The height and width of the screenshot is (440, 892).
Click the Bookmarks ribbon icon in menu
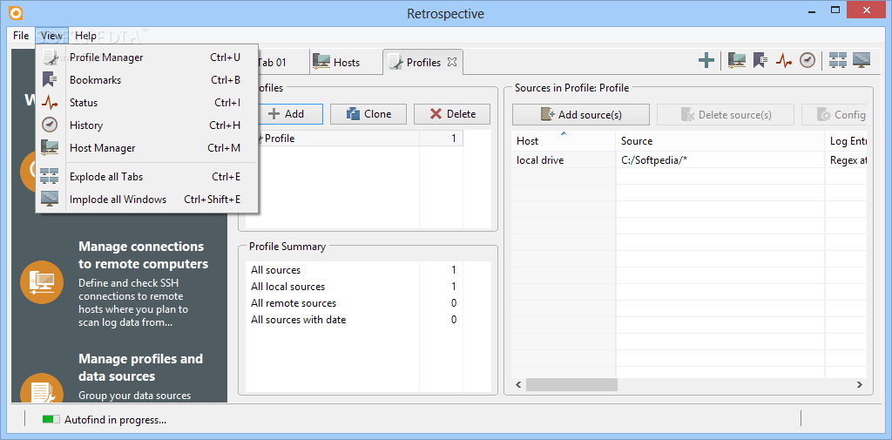[50, 80]
